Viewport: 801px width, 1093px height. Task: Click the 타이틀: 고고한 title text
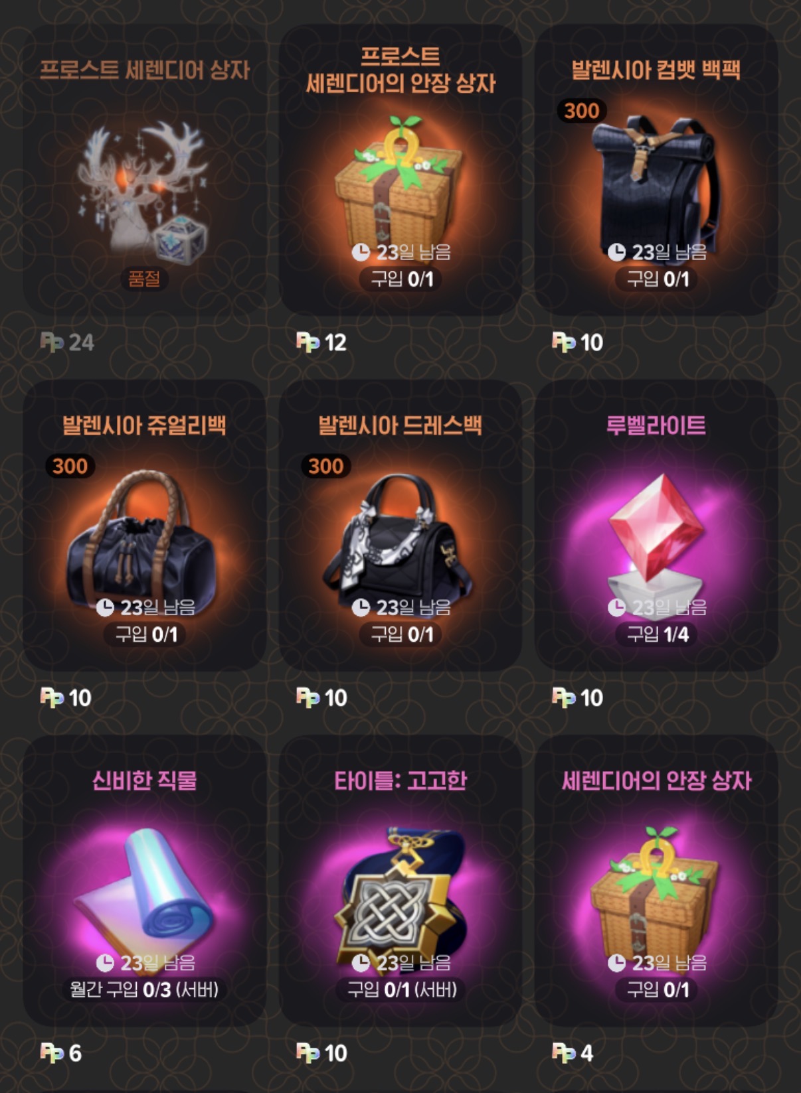tap(400, 780)
